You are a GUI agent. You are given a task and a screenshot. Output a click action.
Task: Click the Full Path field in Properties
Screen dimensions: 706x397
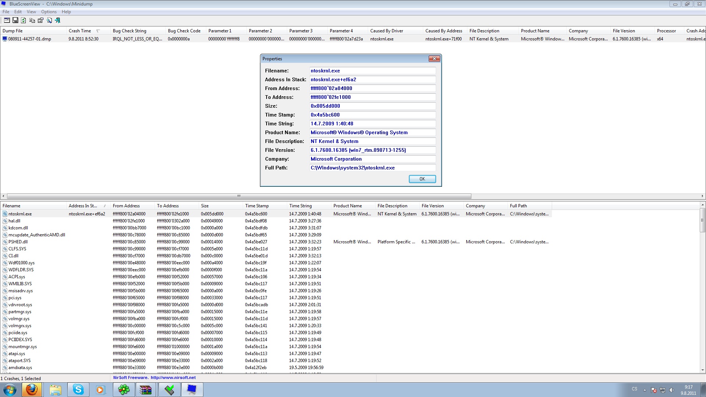[372, 168]
